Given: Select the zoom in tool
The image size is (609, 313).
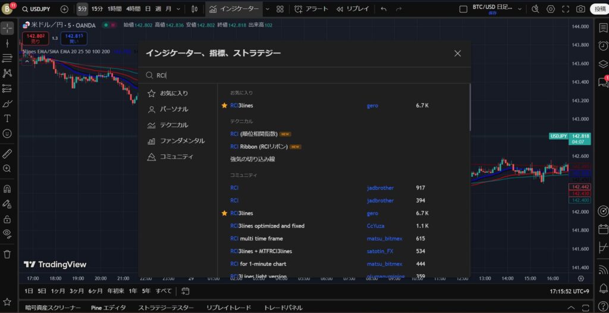Looking at the screenshot, I should 7,169.
